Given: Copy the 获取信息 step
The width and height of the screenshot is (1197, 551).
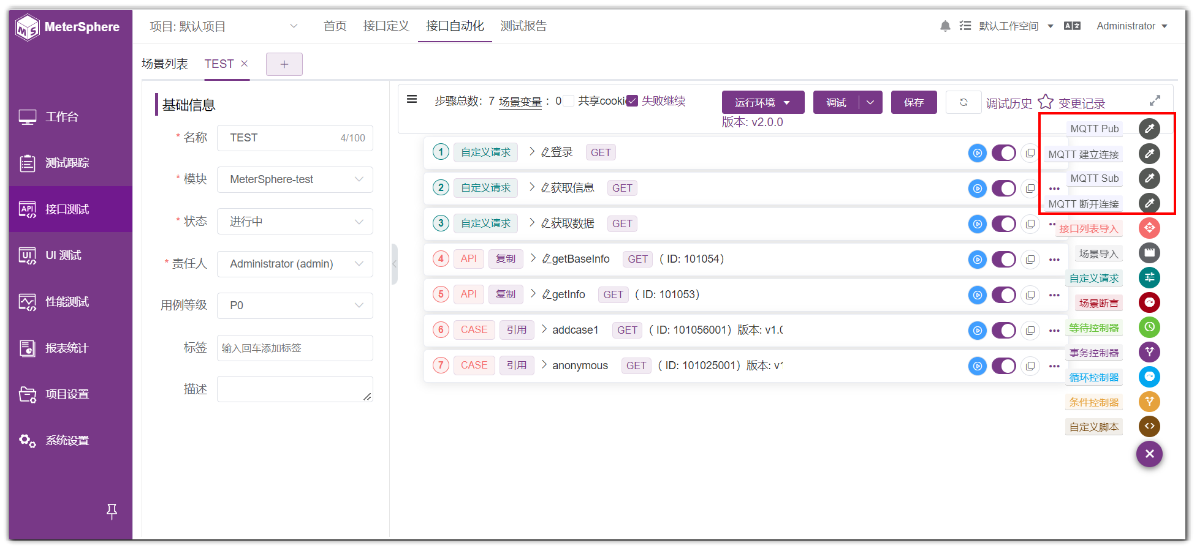Looking at the screenshot, I should tap(1030, 189).
